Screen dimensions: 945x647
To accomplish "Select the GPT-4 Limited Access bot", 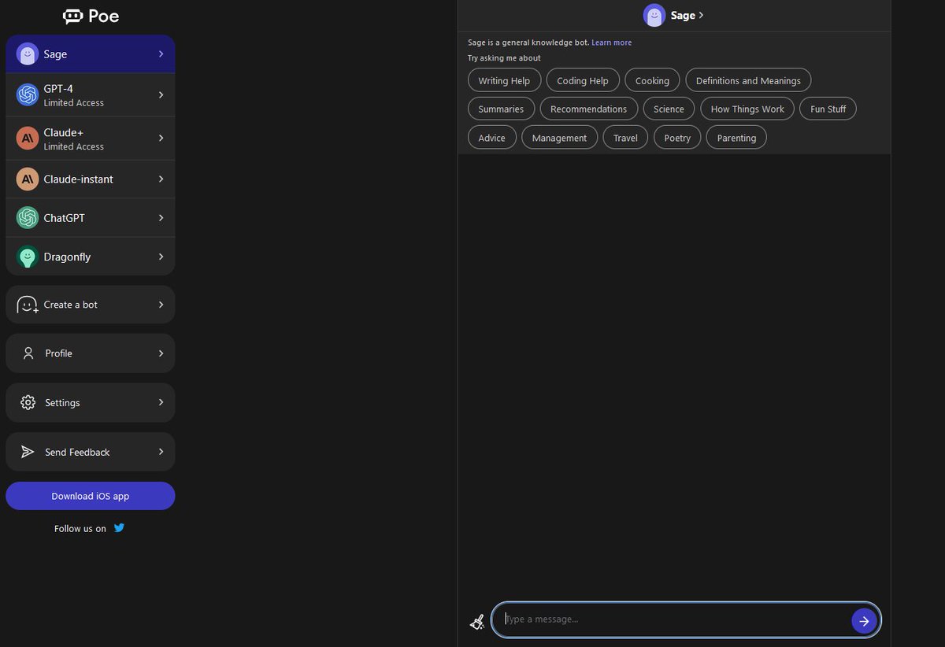I will [91, 94].
